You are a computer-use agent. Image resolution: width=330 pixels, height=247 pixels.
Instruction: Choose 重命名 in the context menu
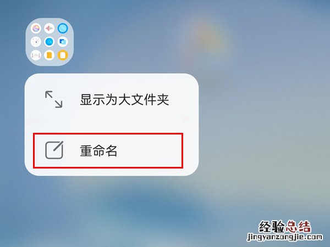click(98, 150)
